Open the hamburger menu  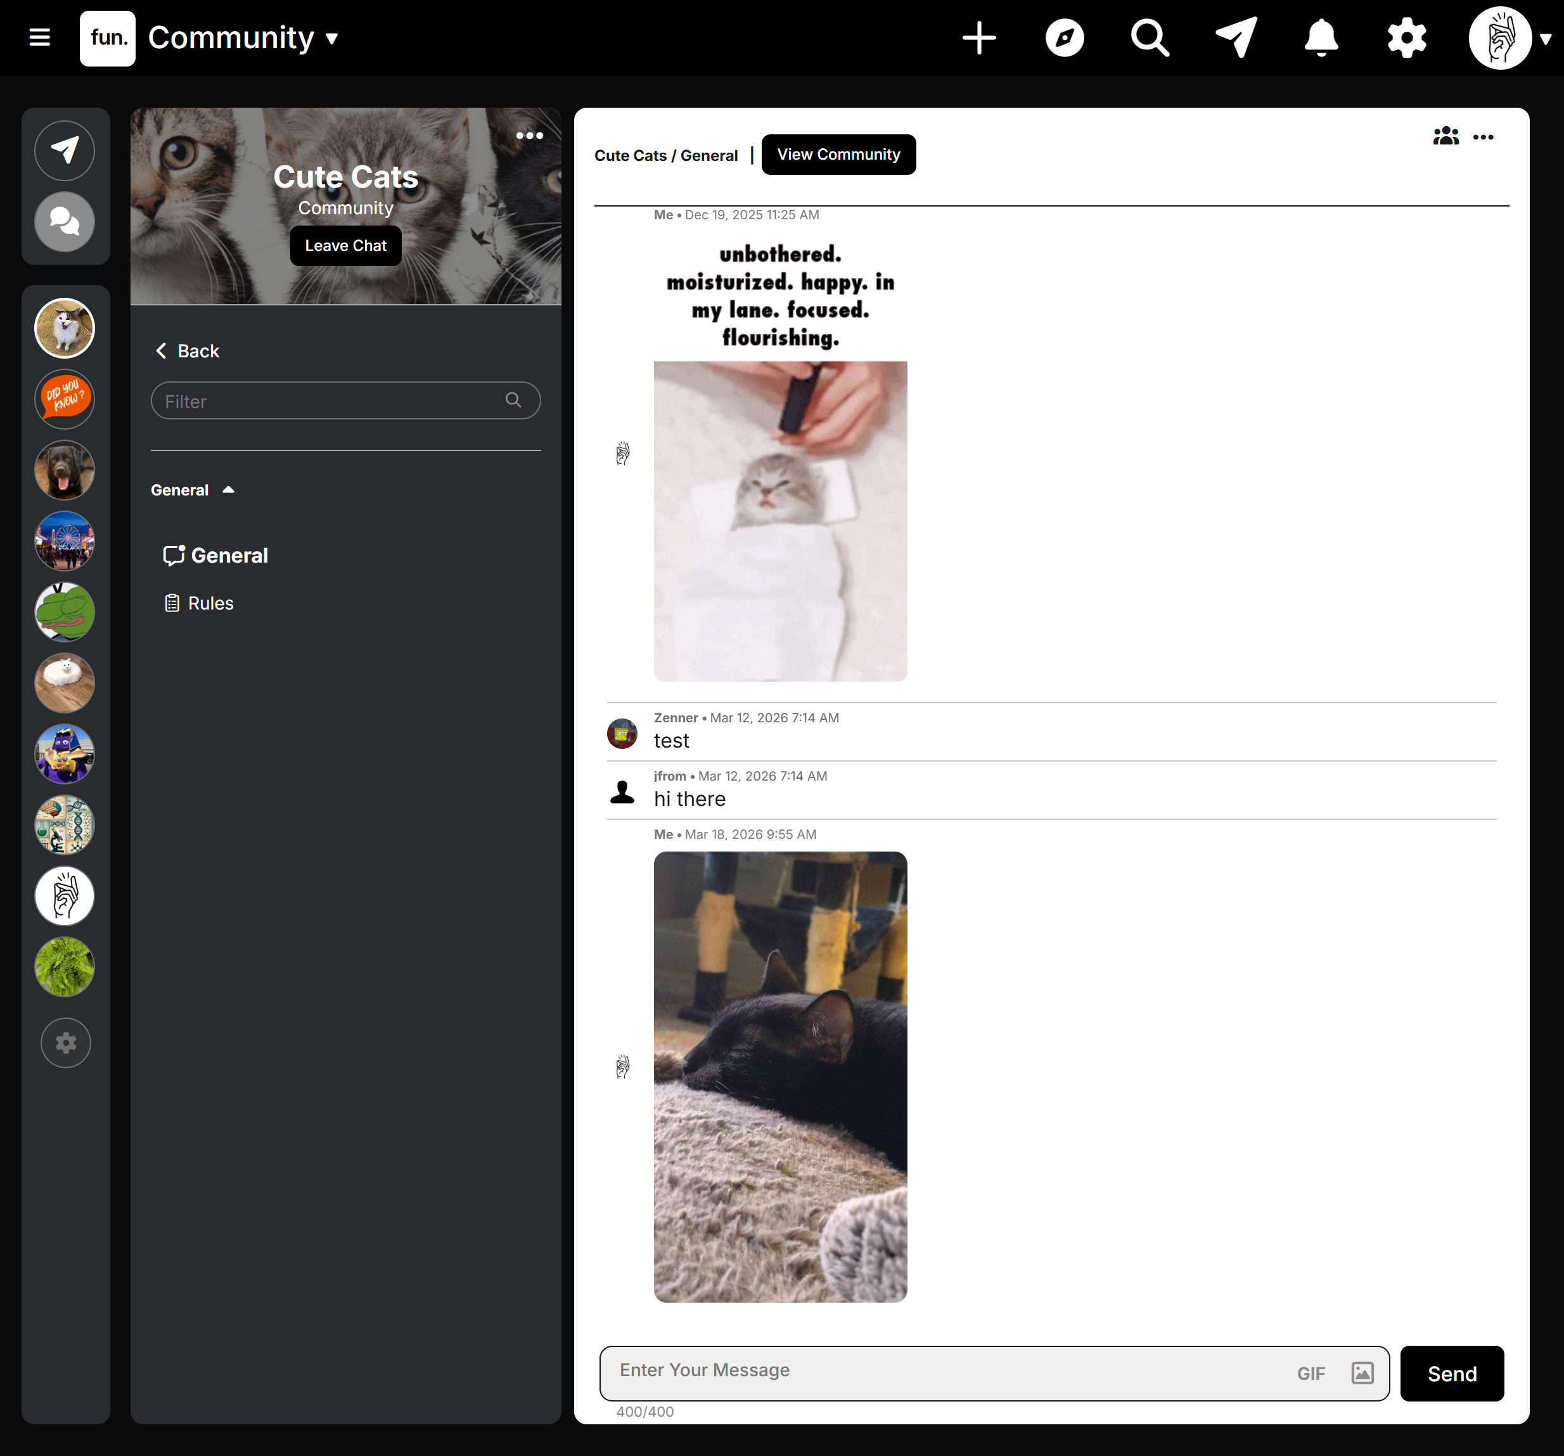(x=39, y=37)
